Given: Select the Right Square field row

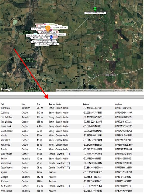Looking at the screenshot, I should [x=72, y=154].
